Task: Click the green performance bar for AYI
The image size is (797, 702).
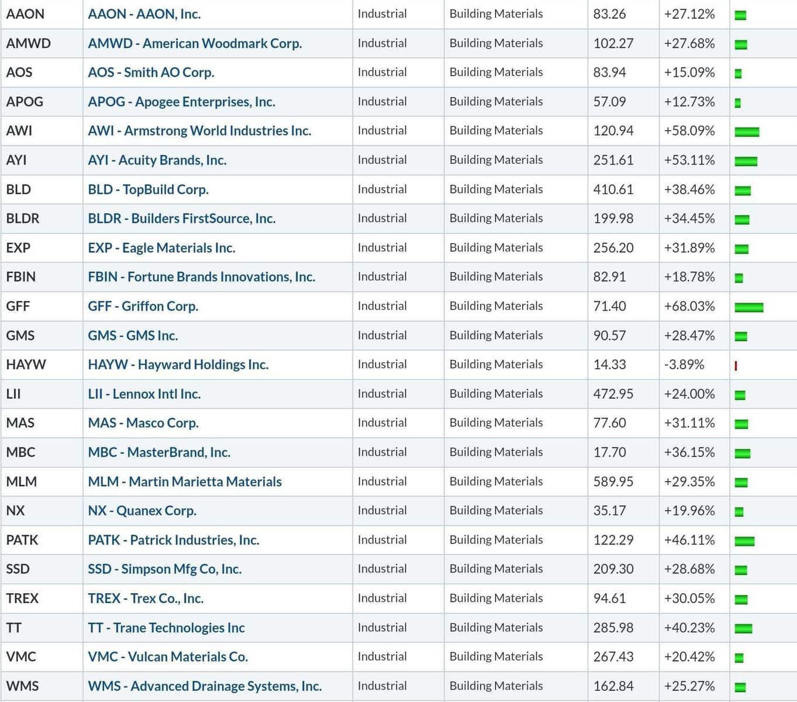Action: 746,161
